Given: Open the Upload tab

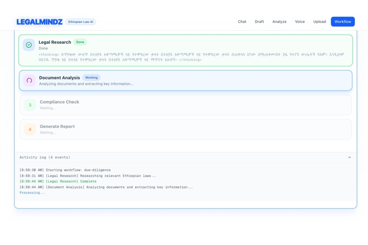Looking at the screenshot, I should click(x=320, y=21).
